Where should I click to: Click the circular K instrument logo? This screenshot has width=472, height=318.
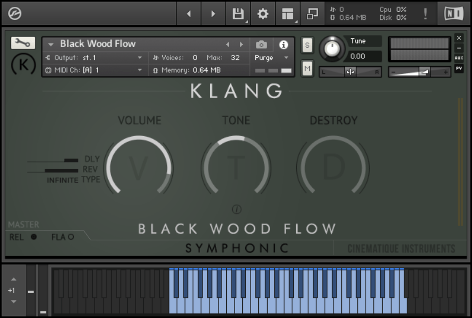[x=23, y=64]
